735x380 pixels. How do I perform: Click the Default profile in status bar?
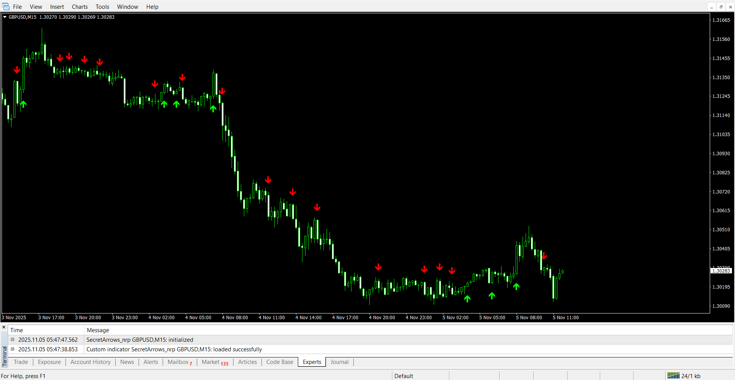403,376
